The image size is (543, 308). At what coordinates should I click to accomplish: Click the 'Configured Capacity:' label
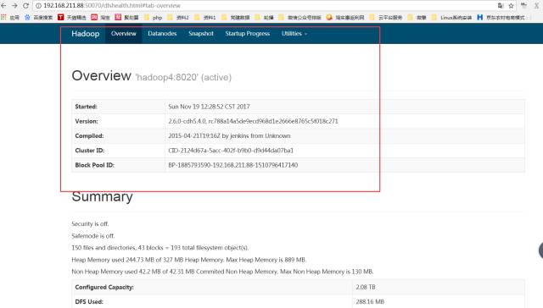pos(104,287)
